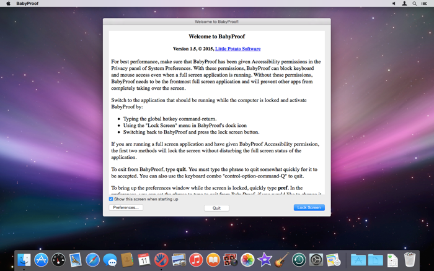434x271 pixels.
Task: Click the blue Lock Screen button
Action: coord(309,207)
